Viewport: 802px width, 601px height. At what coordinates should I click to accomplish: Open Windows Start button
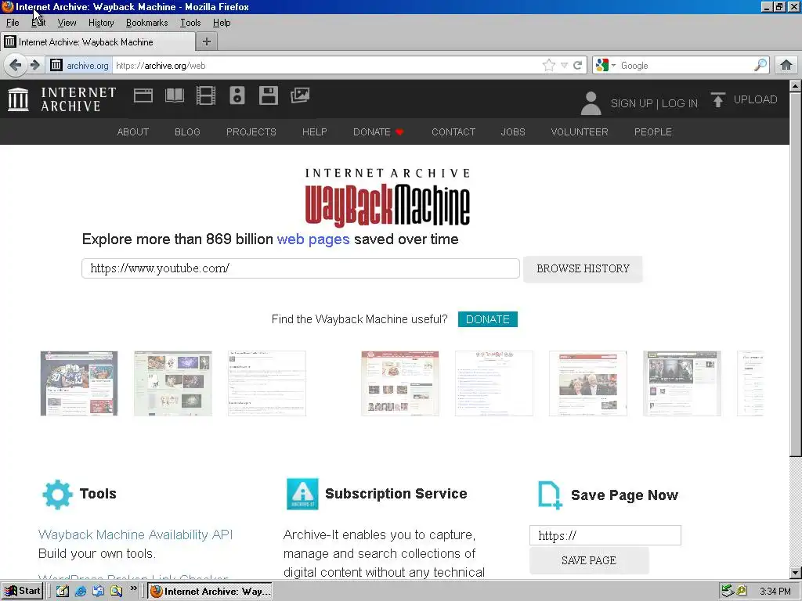21,591
